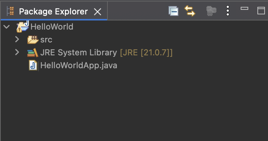Toggle Link with Editor arrows icon
The width and height of the screenshot is (268, 141).
[x=190, y=11]
